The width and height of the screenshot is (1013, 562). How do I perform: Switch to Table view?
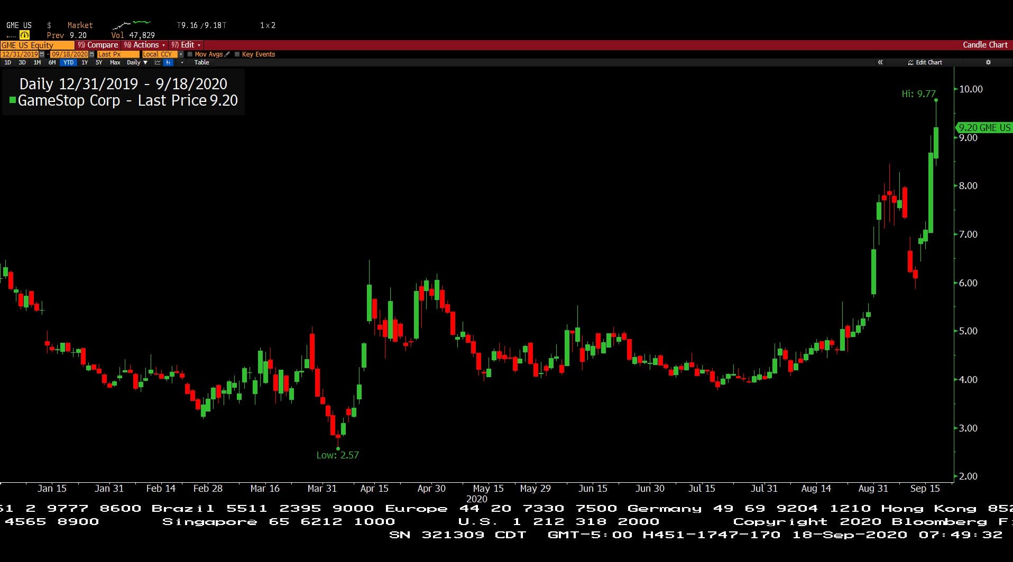click(x=201, y=62)
